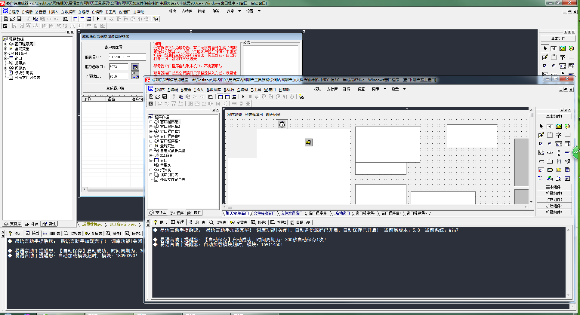Viewport: 580px width, 315px height.
Task: Click 服务器端口 field showing 5973
Action: (x=119, y=67)
